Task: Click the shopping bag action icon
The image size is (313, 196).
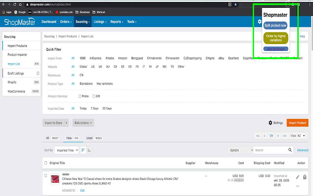Action: click(305, 177)
